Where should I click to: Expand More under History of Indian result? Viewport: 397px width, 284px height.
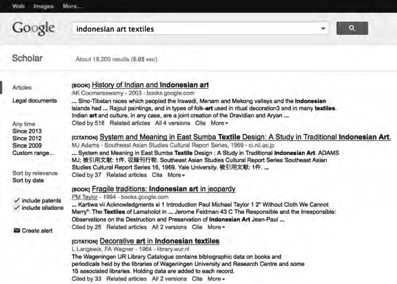pos(219,123)
